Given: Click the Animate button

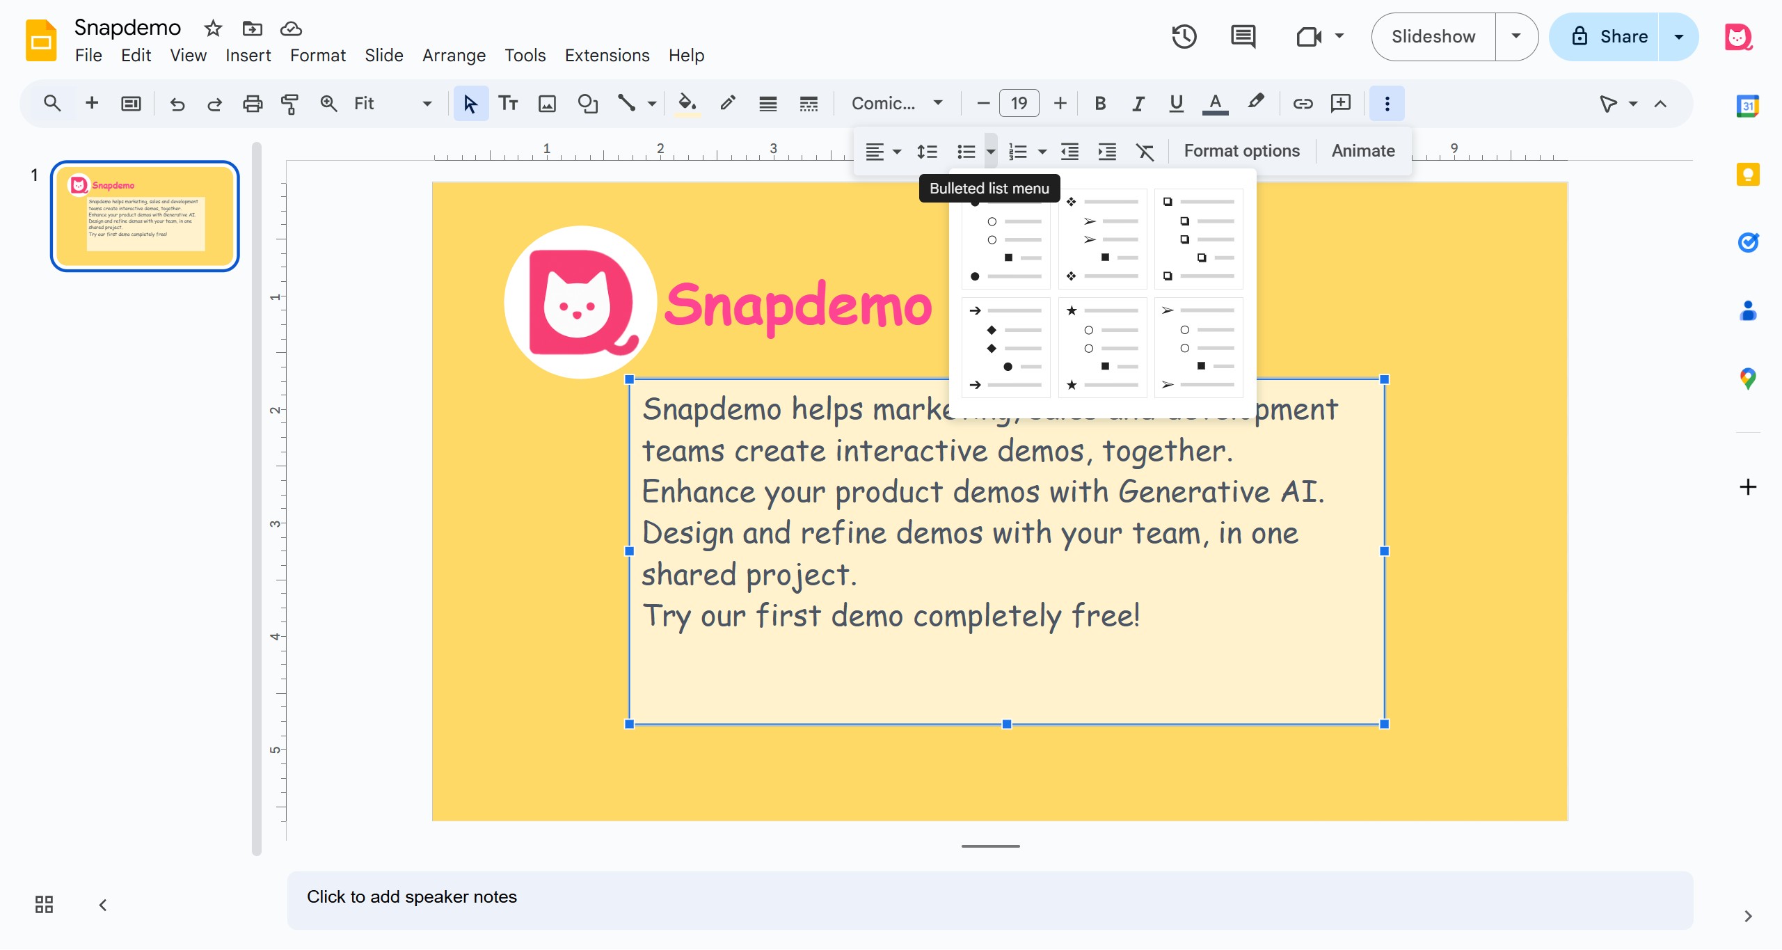Looking at the screenshot, I should click(1362, 151).
